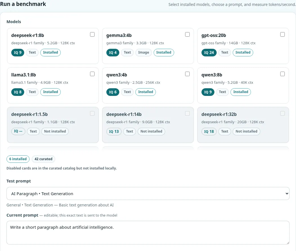Click the qwen3:8b model title
The height and width of the screenshot is (251, 296).
[x=212, y=75]
